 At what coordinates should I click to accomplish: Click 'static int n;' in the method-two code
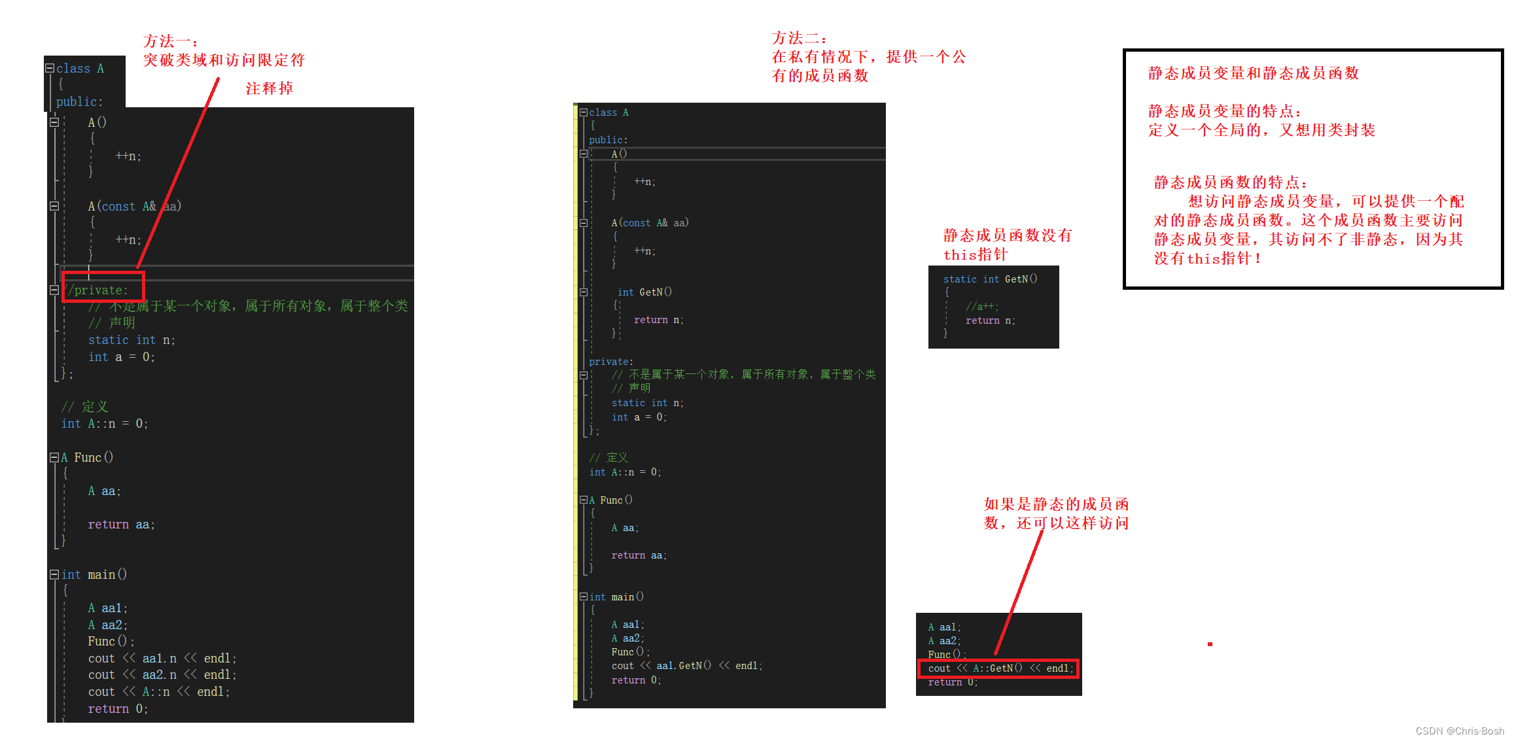[x=648, y=404]
